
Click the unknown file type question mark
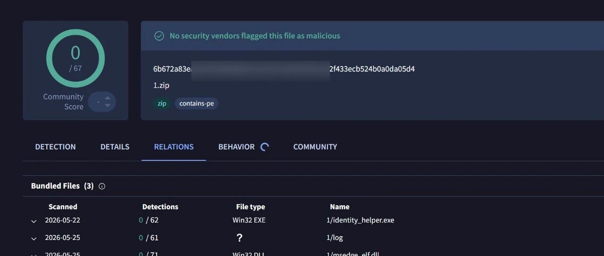(x=239, y=238)
